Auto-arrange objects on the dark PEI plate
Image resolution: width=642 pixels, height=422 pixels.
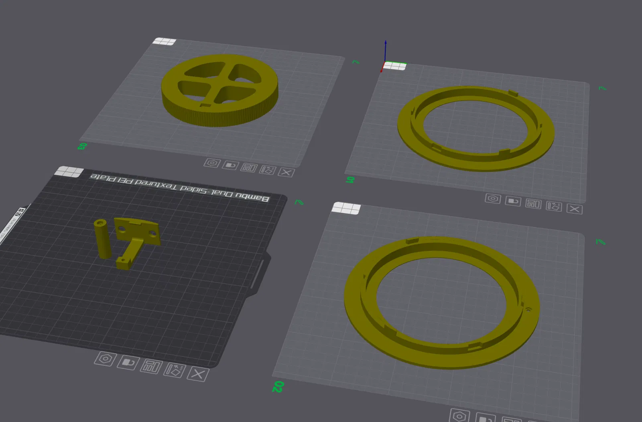coord(151,366)
